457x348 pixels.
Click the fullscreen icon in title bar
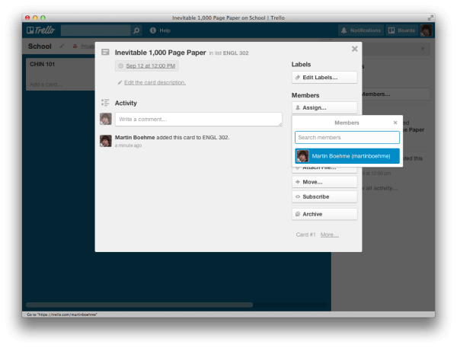[430, 18]
